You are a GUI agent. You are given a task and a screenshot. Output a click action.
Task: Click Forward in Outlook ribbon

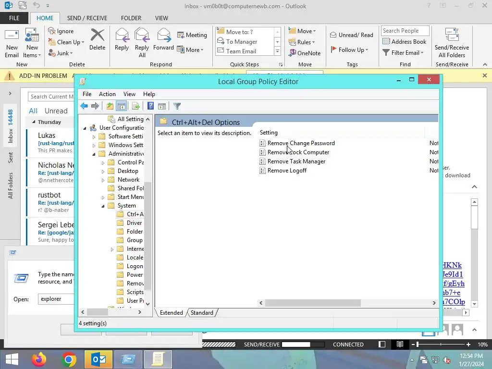tap(163, 39)
